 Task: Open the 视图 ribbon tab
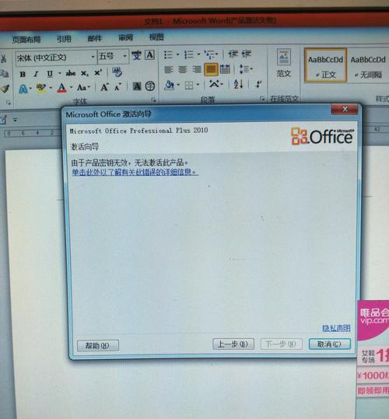[x=156, y=37]
